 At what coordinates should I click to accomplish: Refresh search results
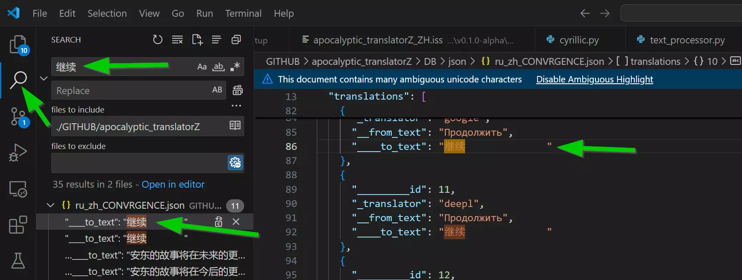click(158, 40)
